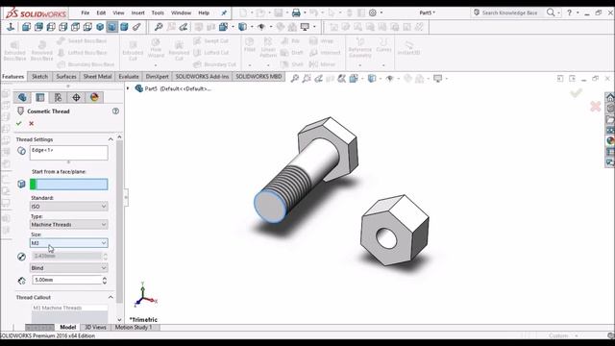The height and width of the screenshot is (346, 615).
Task: Click Zoom to Fit in upper toolbar
Action: [x=159, y=27]
